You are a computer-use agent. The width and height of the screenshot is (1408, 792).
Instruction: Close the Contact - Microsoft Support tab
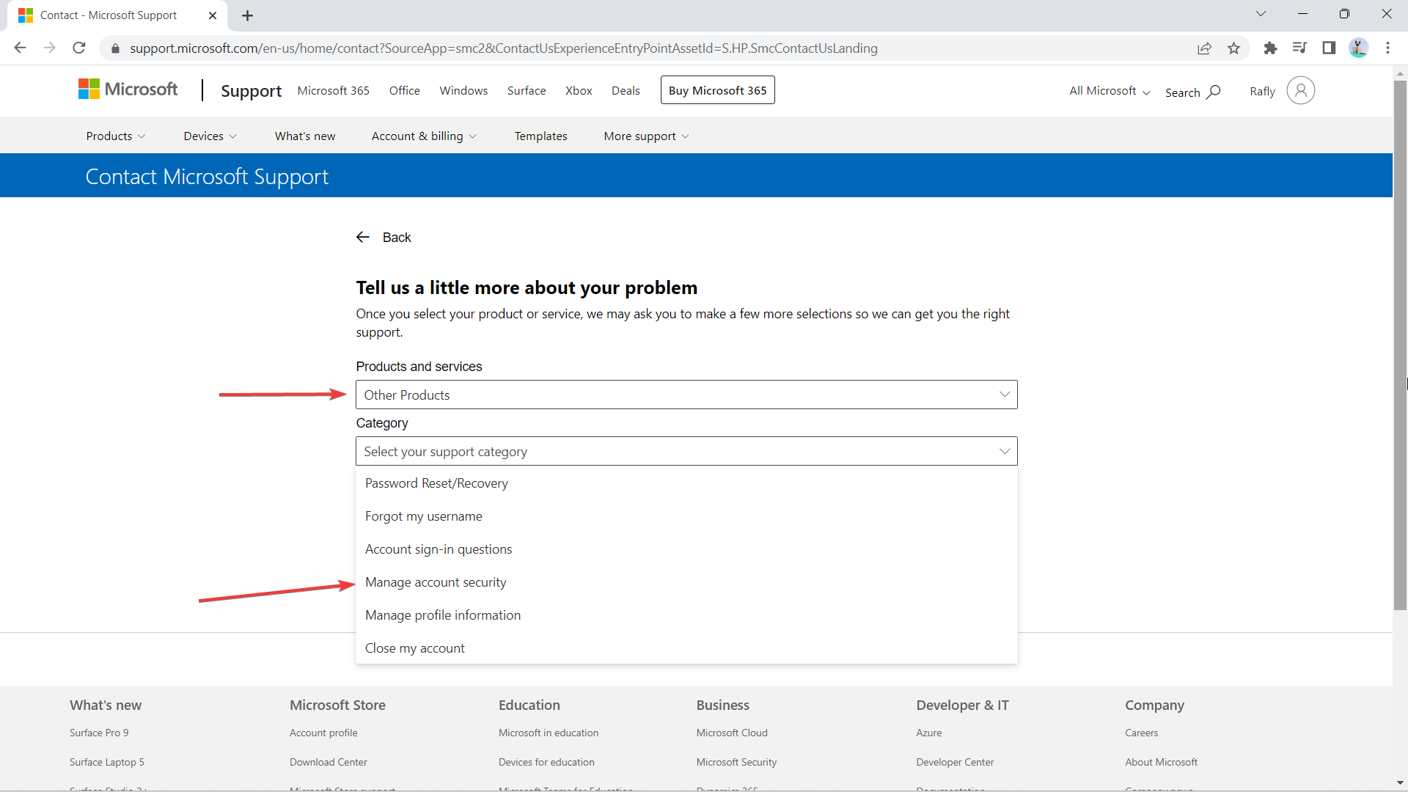(x=213, y=15)
